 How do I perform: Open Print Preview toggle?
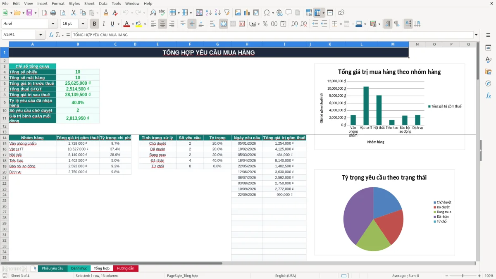(62, 13)
